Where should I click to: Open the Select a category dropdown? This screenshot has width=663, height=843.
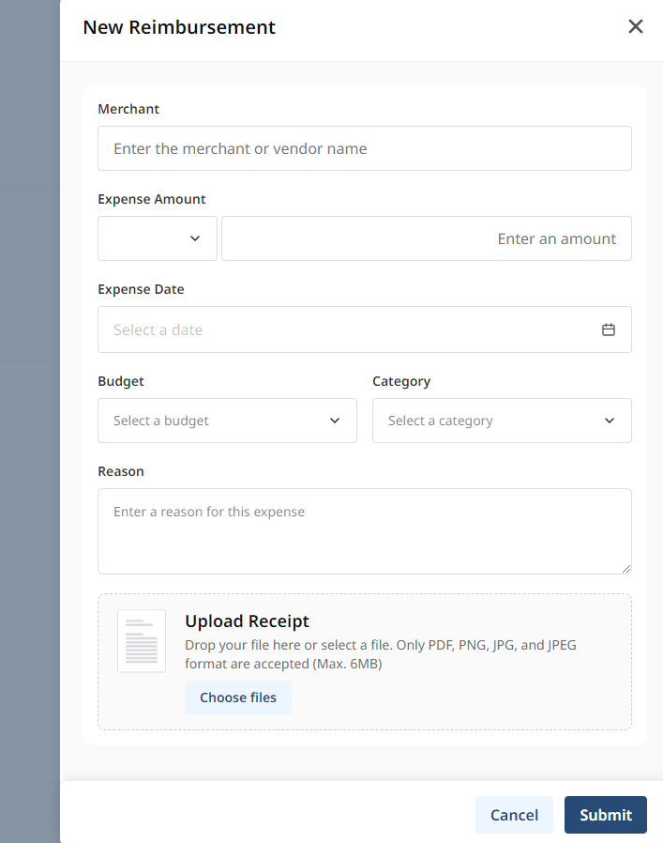pos(502,421)
